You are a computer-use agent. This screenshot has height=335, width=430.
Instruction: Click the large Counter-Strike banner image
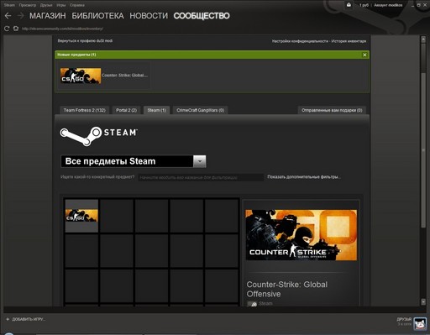point(302,235)
